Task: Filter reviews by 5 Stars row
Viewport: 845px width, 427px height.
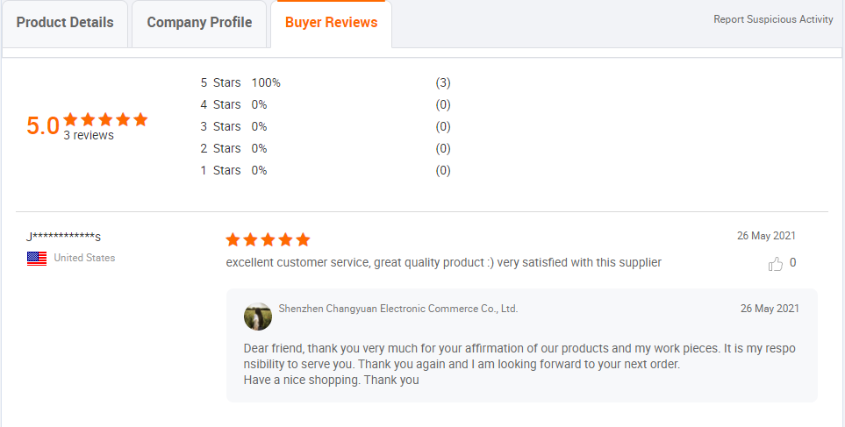Action: point(220,83)
